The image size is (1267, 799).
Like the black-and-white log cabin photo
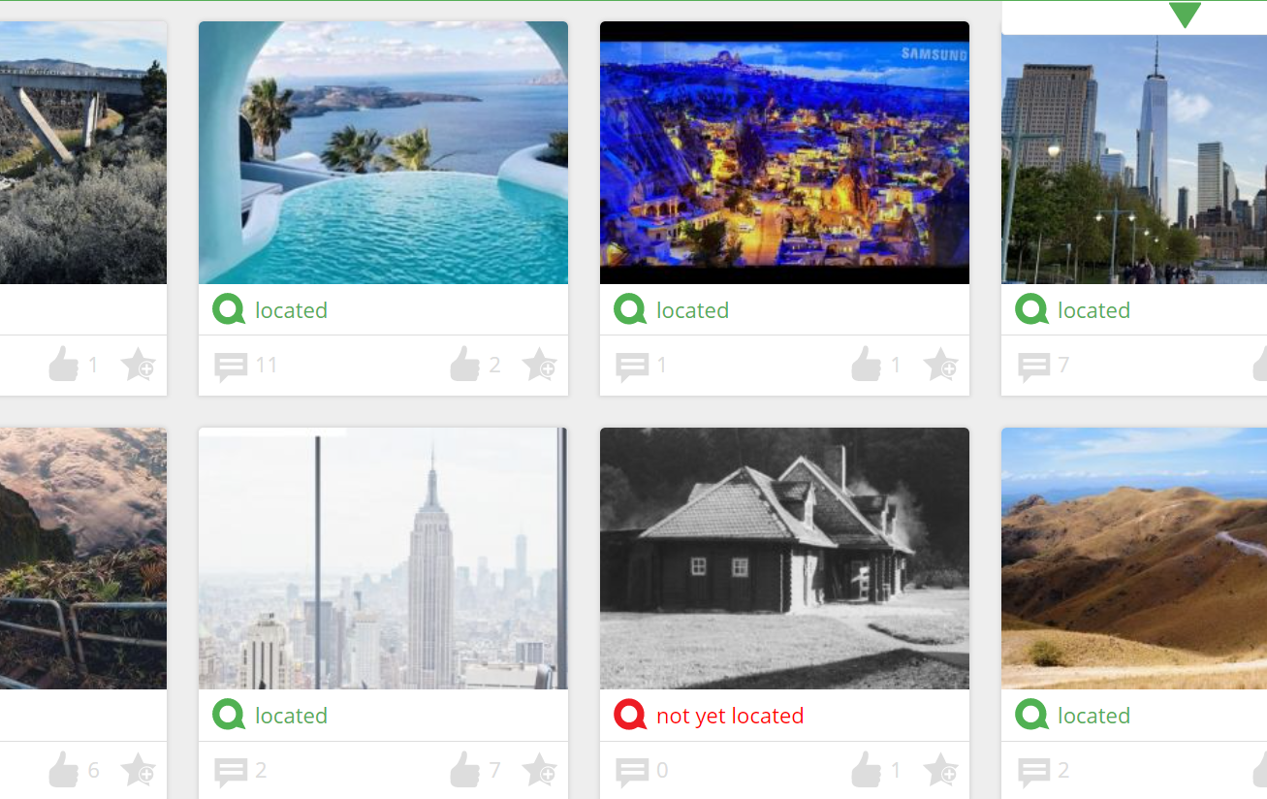(x=866, y=770)
